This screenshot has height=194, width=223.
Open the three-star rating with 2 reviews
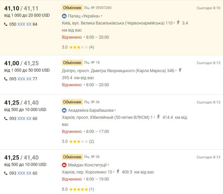(78, 141)
